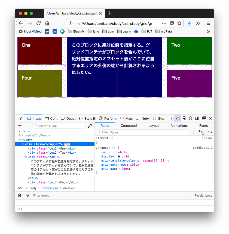Select the Animations sidebar tab
Screen dimensions: 229x234
click(179, 126)
